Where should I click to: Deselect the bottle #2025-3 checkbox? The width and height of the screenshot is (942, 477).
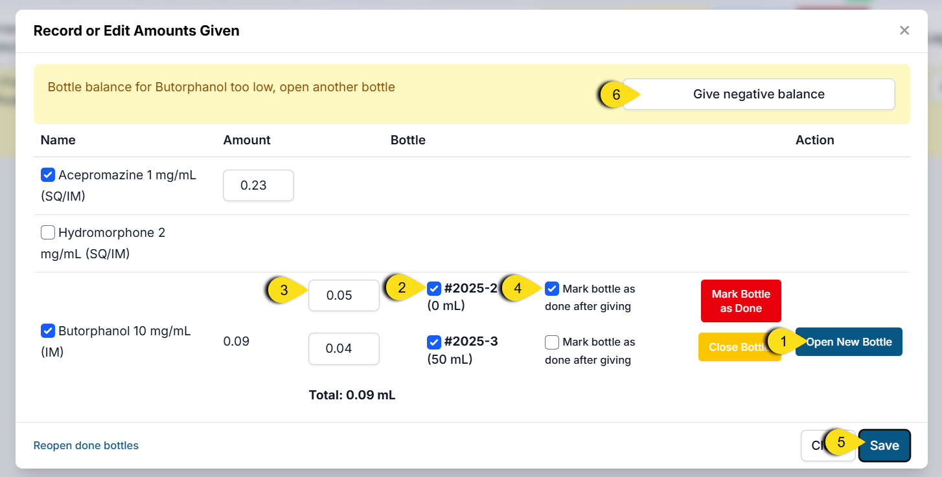434,342
